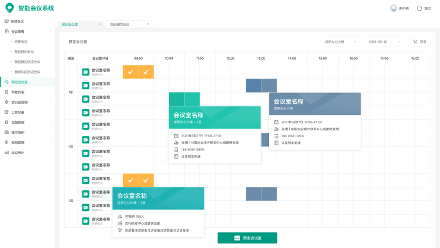Click the 楼层 column header
This screenshot has width=440, height=248.
[71, 59]
